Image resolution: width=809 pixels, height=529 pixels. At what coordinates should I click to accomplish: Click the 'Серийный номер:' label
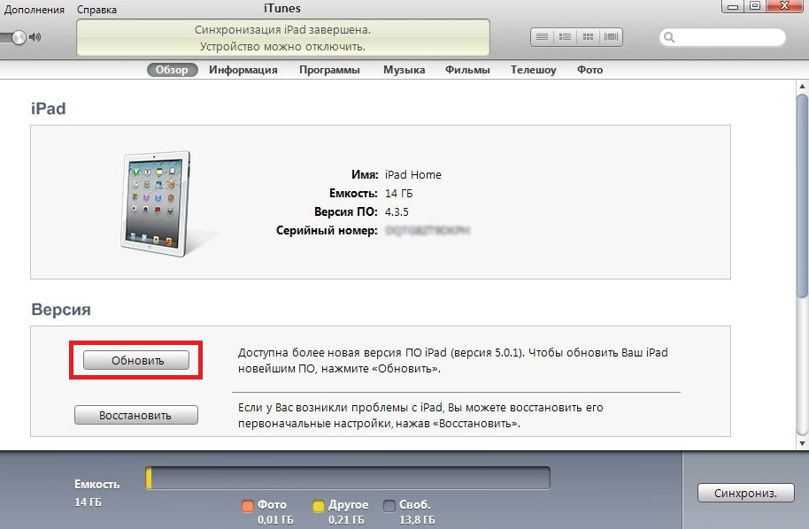click(x=327, y=231)
